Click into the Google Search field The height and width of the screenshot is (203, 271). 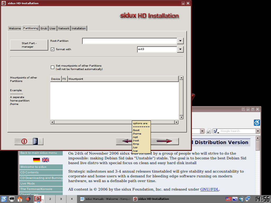click(x=238, y=131)
